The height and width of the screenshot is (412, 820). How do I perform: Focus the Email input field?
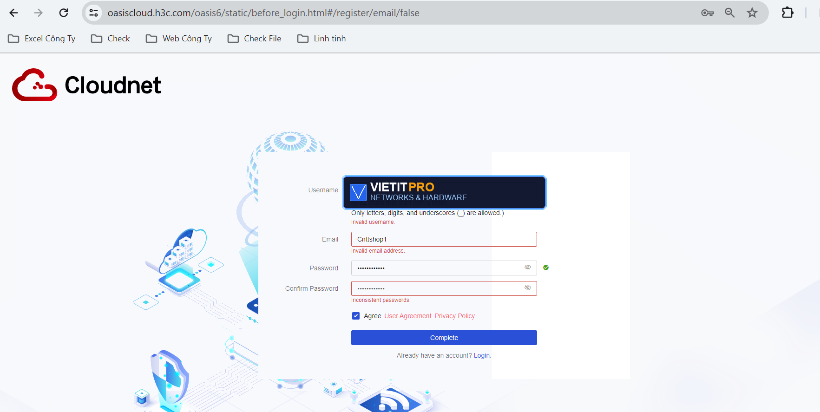pyautogui.click(x=444, y=239)
